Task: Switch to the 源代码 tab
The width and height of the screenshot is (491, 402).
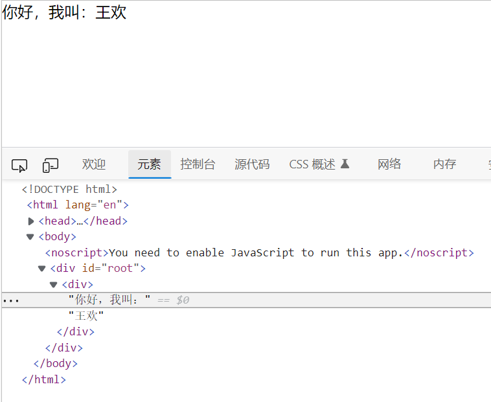Action: [252, 164]
